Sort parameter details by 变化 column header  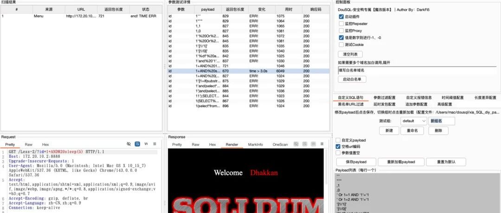pyautogui.click(x=262, y=10)
